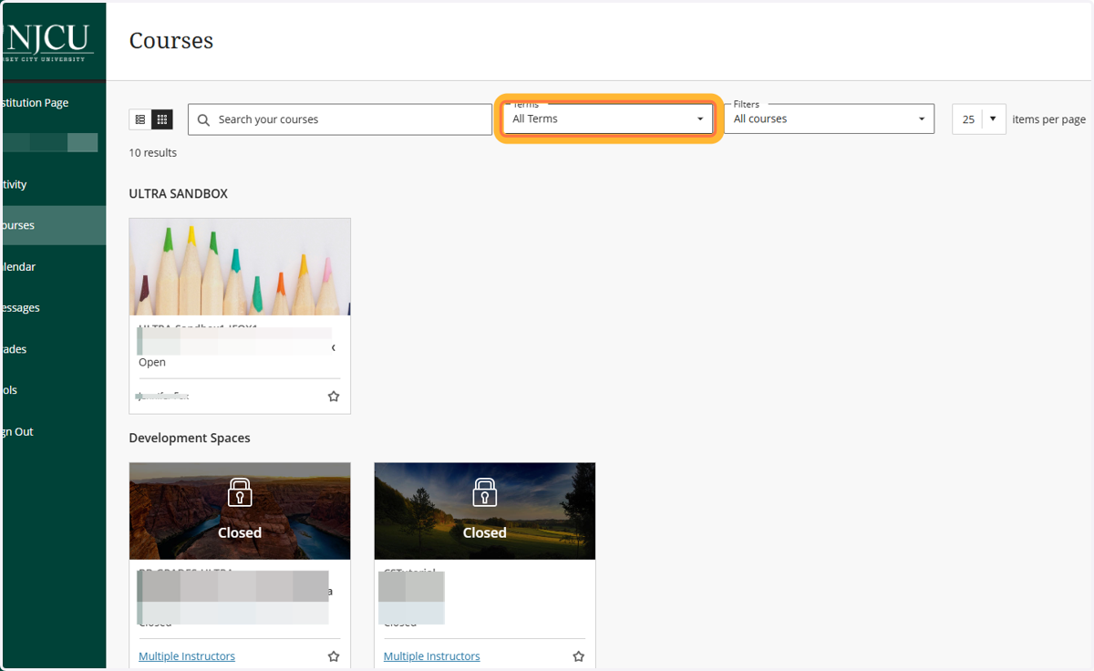Open Messages from sidebar

tap(22, 308)
